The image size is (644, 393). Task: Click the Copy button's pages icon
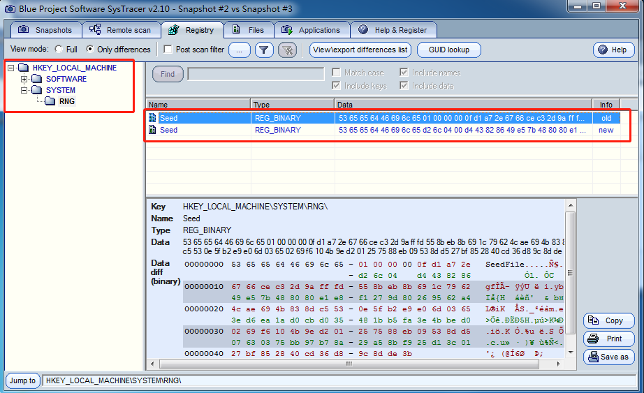point(593,320)
